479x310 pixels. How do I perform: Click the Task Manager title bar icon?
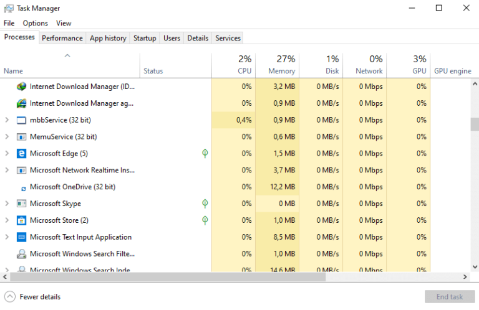click(9, 8)
